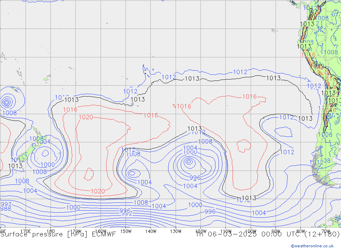Select the 180 longitude label
Image resolution: width=341 pixels, height=249 pixels.
(x=51, y=231)
